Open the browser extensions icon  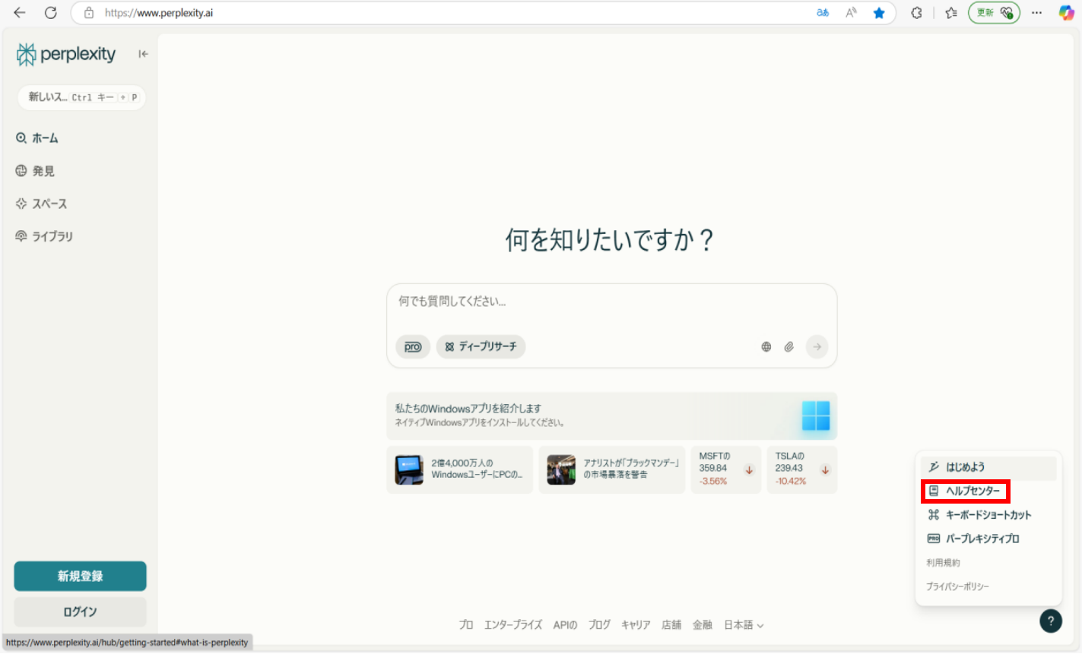tap(916, 13)
